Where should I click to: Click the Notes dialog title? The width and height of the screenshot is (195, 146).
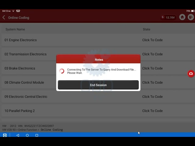point(99,60)
